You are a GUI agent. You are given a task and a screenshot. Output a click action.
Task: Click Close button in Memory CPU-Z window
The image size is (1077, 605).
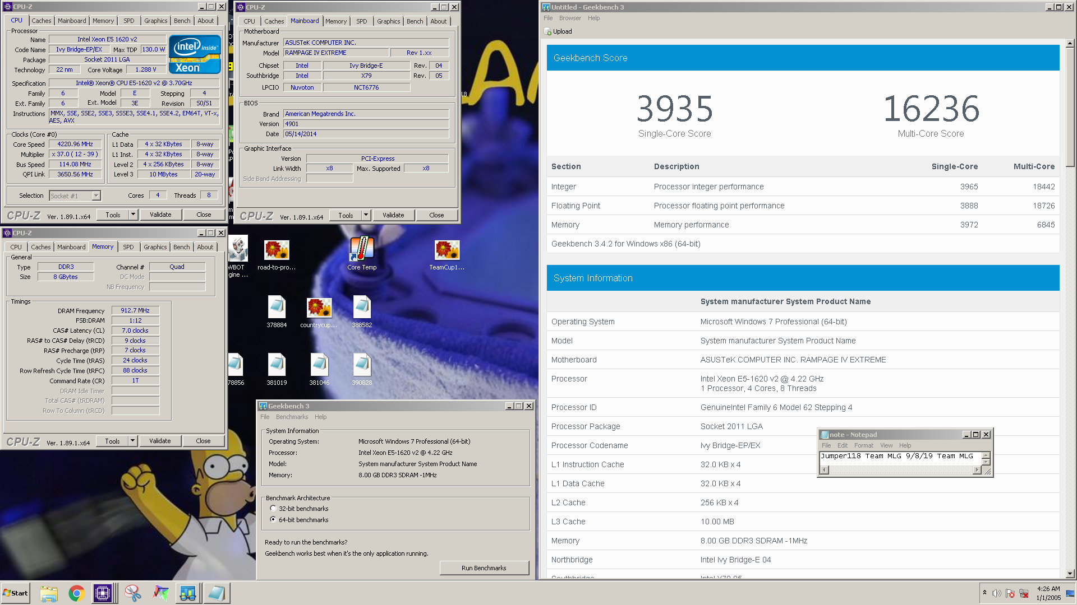coord(203,441)
